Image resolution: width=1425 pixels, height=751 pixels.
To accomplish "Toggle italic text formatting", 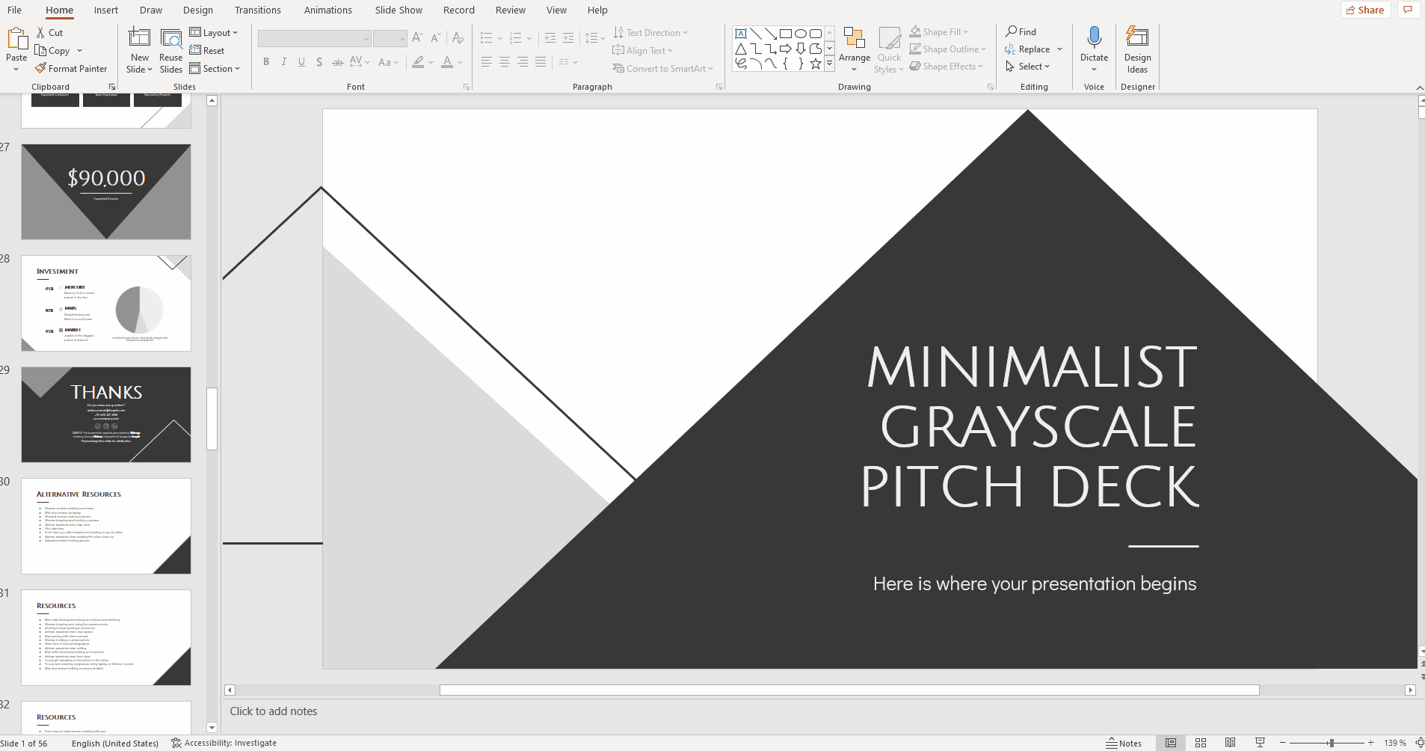I will (284, 62).
